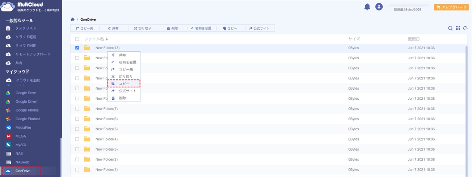Click the 公式サイト toolbar button
The height and width of the screenshot is (177, 472).
coord(259,28)
